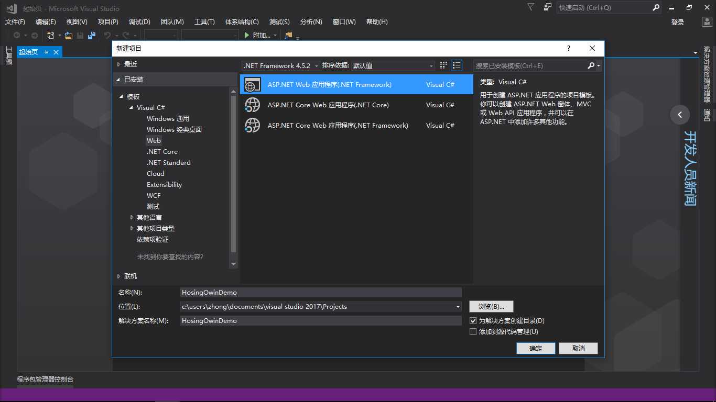The image size is (716, 402).
Task: Click the save file toolbar icon
Action: 80,36
